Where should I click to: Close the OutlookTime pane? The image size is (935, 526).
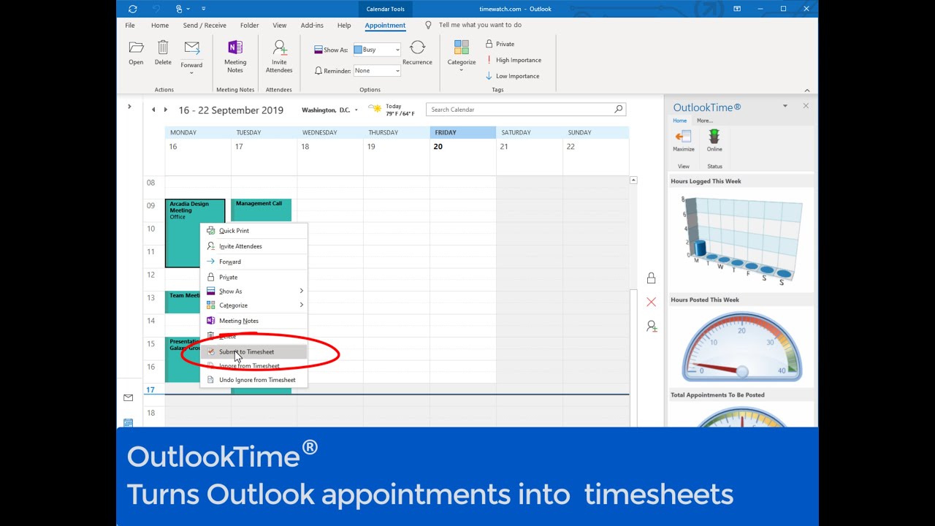click(806, 106)
